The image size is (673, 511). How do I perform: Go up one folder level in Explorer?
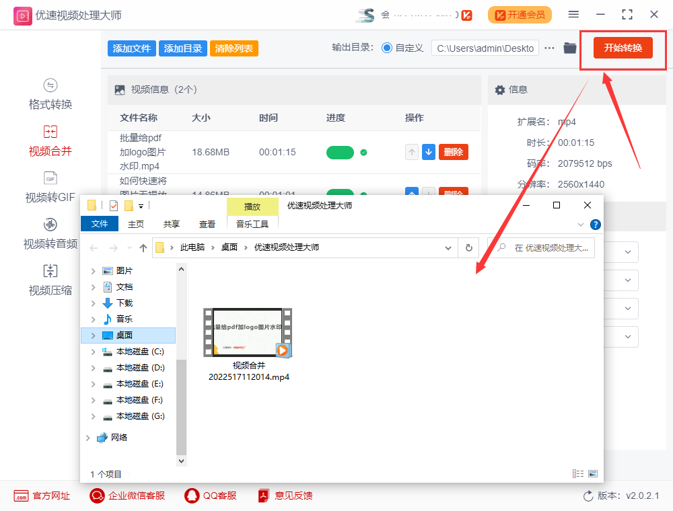click(x=143, y=248)
